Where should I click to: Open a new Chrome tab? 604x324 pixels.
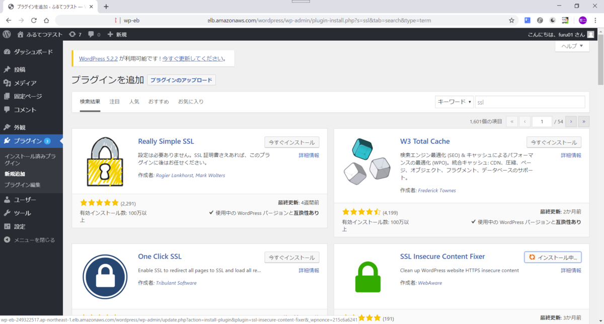pyautogui.click(x=106, y=7)
